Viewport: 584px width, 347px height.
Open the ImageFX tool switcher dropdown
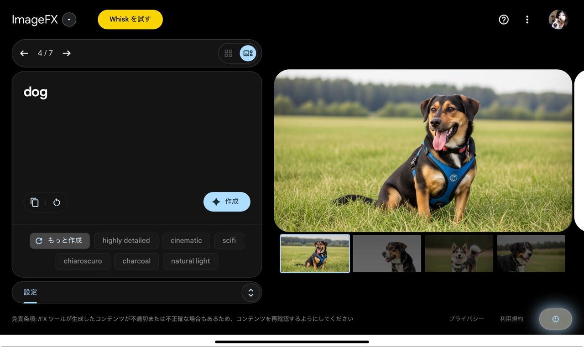(69, 20)
